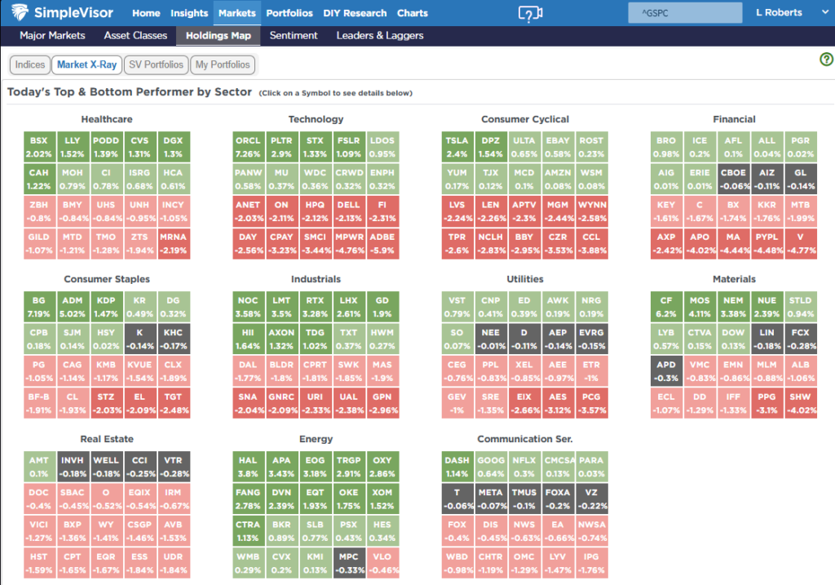Image resolution: width=835 pixels, height=585 pixels.
Task: Go to the Sentiment tab
Action: point(294,36)
